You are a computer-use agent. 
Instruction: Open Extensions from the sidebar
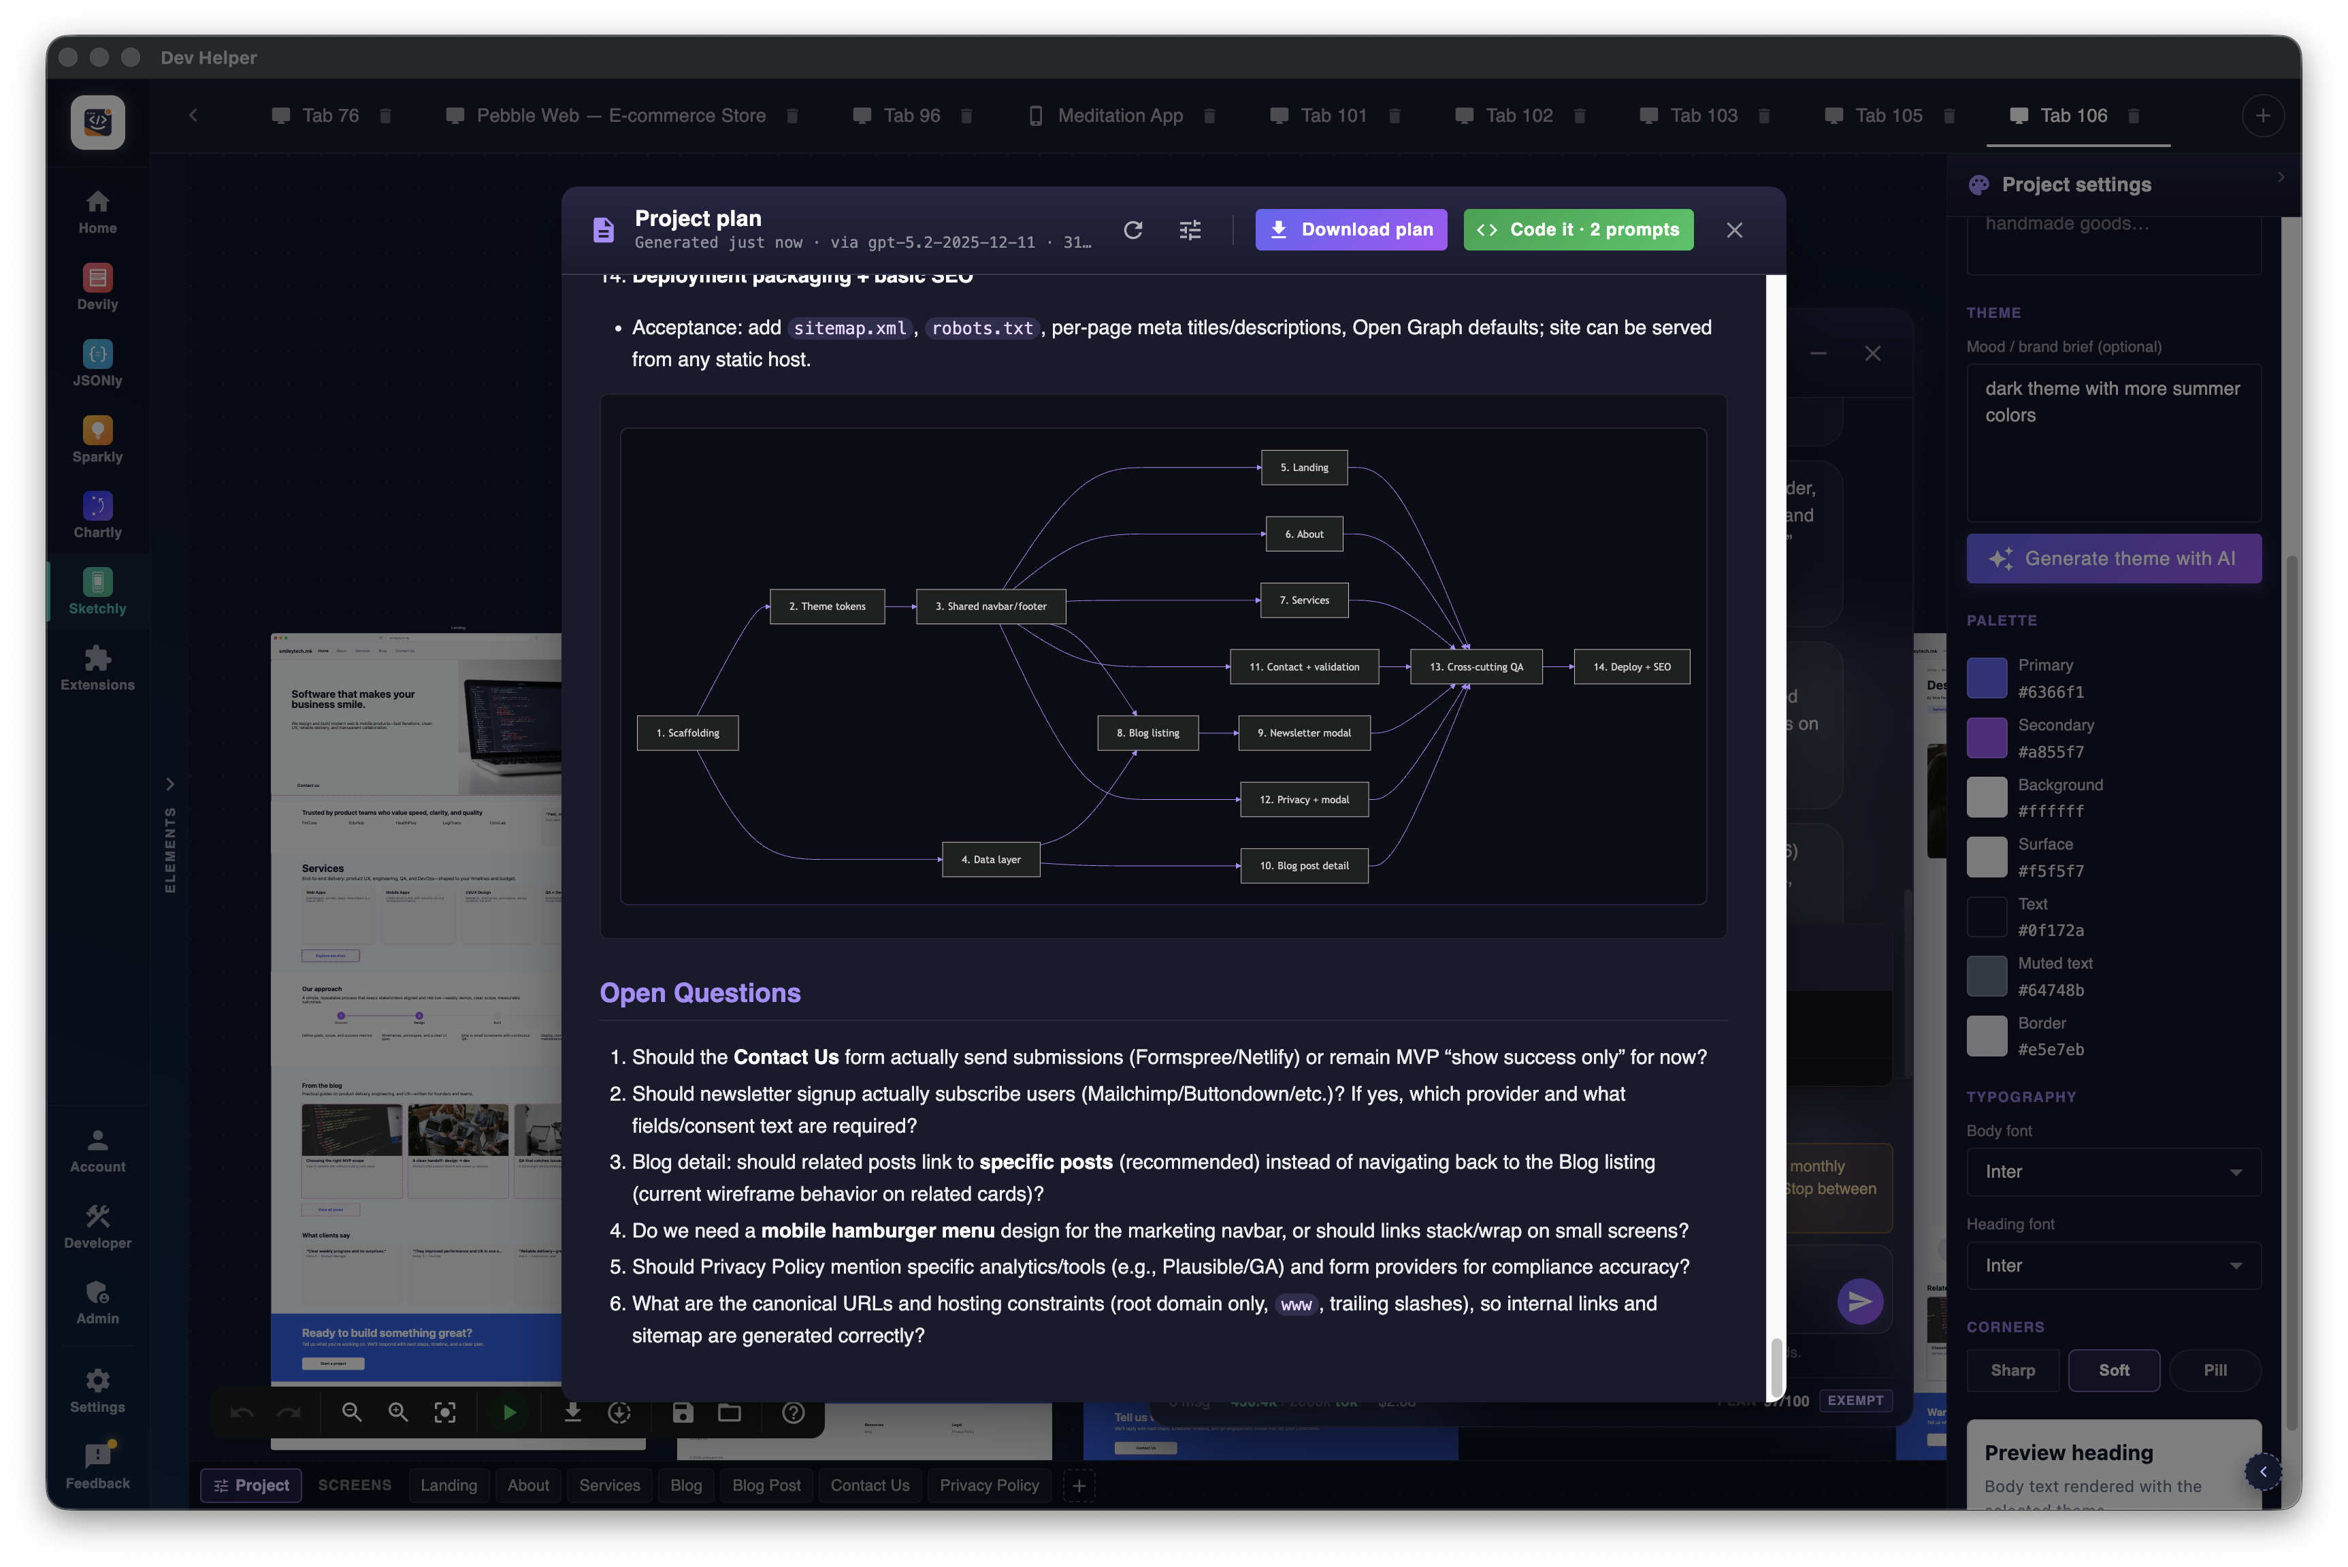[x=97, y=668]
